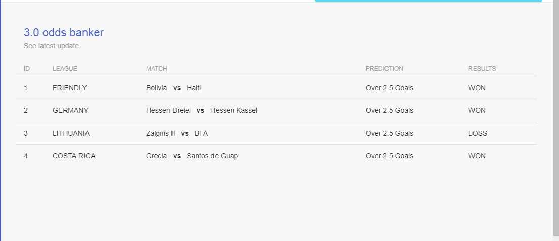This screenshot has width=559, height=241.
Task: Click the LOSS result in row 3
Action: [478, 133]
